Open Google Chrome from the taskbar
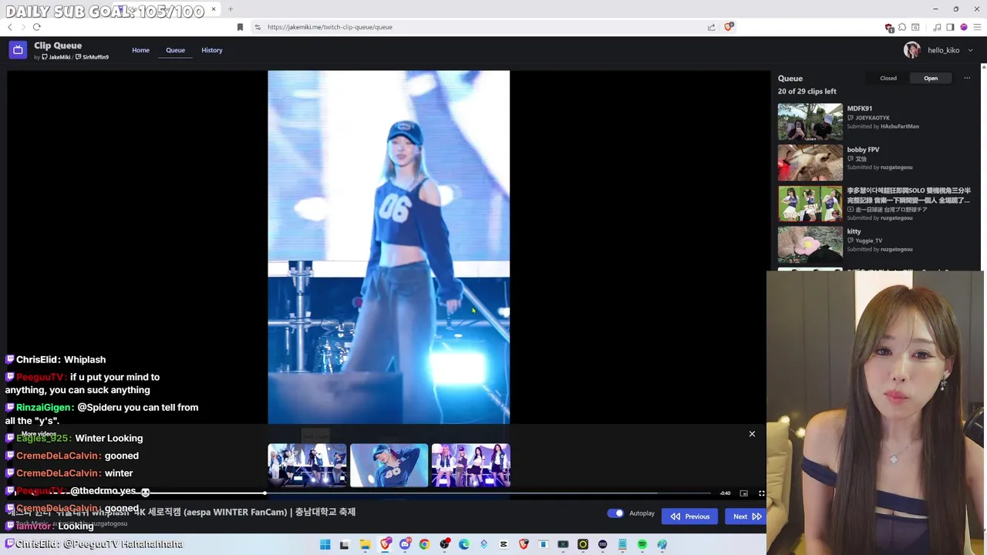987x555 pixels. pos(424,544)
